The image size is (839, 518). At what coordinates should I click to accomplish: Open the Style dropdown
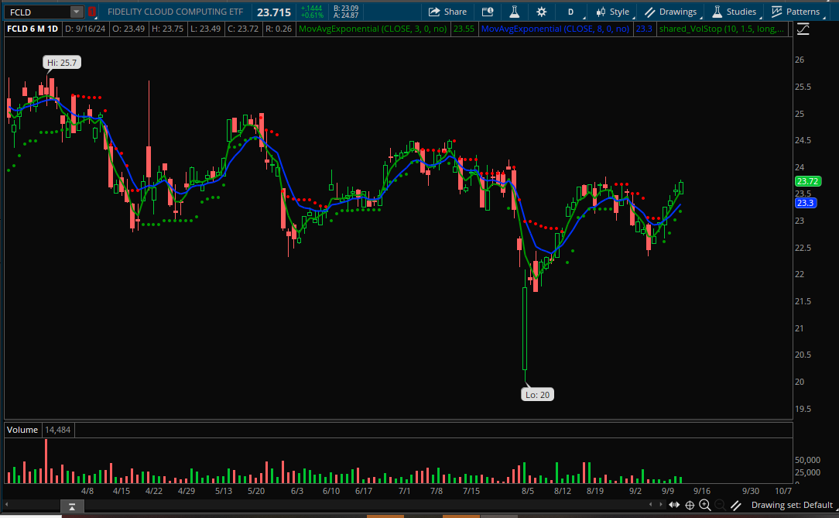(612, 12)
